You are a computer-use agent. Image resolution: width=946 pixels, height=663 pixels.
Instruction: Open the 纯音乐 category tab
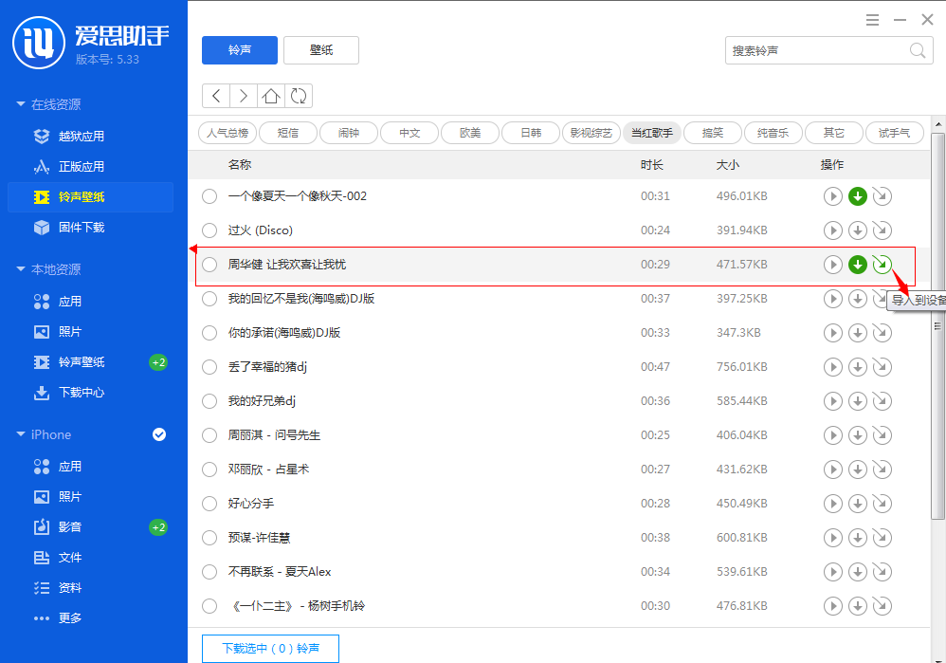tap(773, 133)
